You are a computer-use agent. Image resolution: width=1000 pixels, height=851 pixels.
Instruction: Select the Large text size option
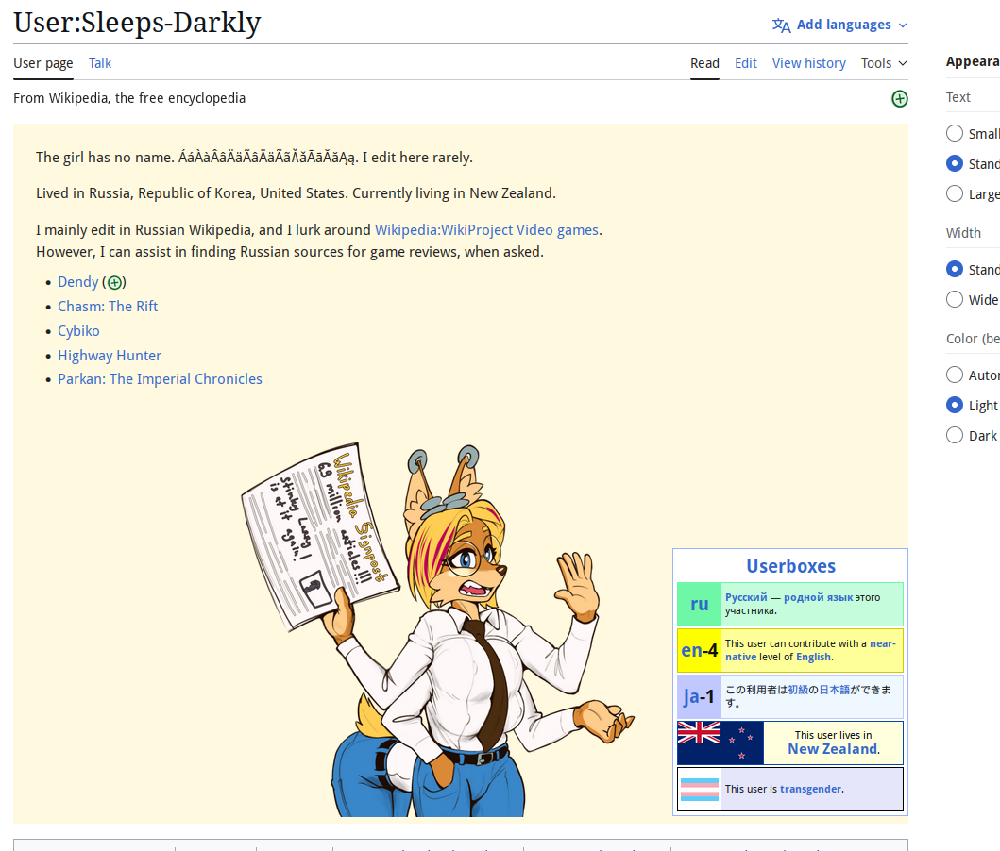955,194
